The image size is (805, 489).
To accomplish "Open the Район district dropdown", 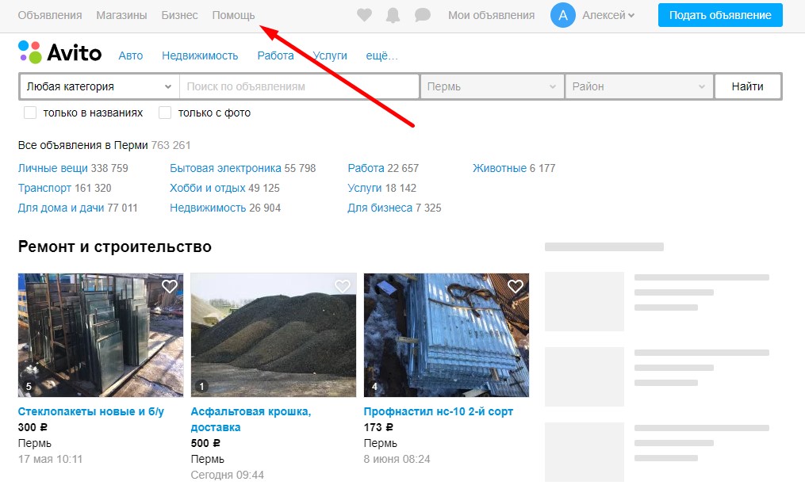I will tap(639, 86).
